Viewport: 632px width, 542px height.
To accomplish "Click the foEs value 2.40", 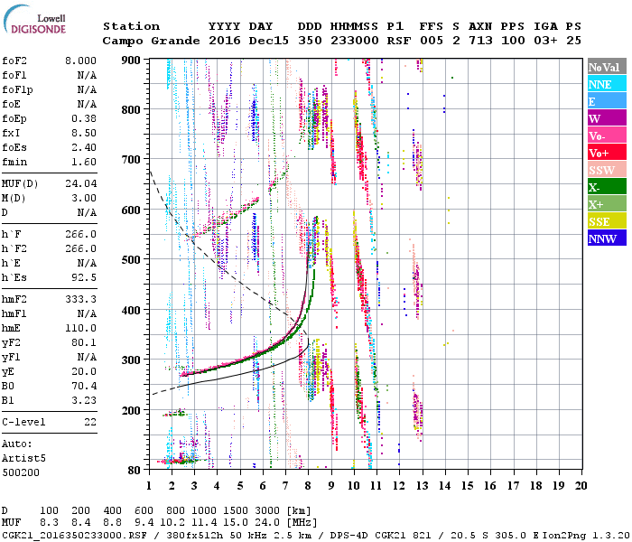I will click(84, 147).
